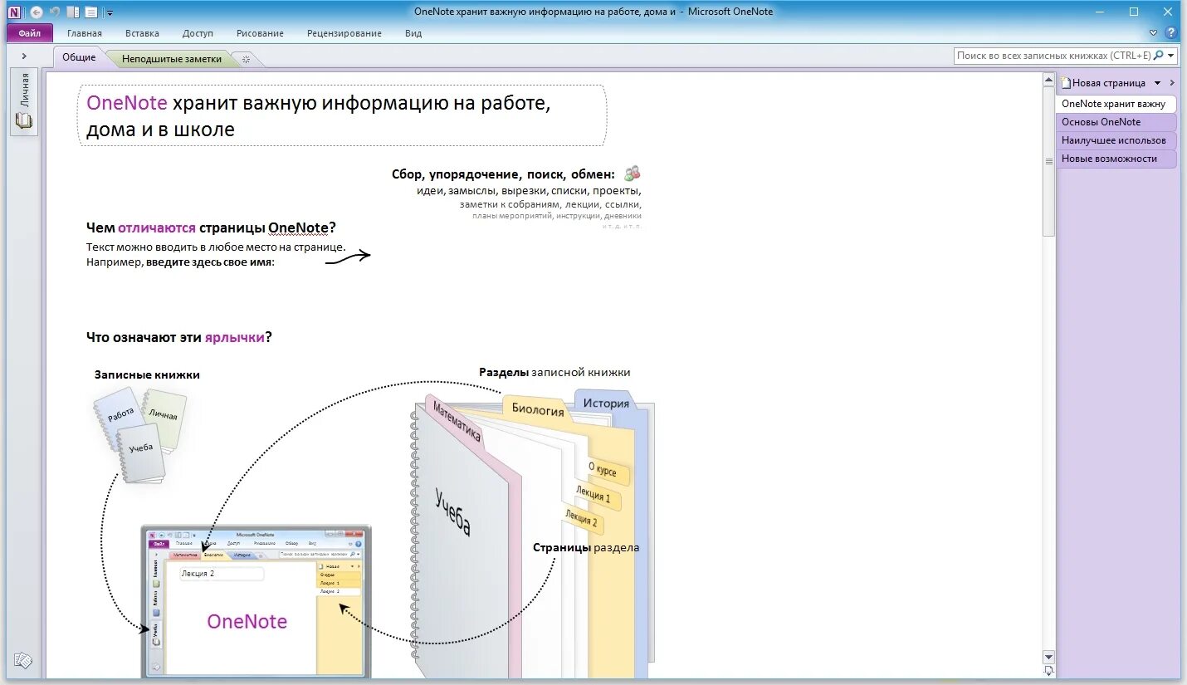Create a new section with star tab

pyautogui.click(x=246, y=59)
